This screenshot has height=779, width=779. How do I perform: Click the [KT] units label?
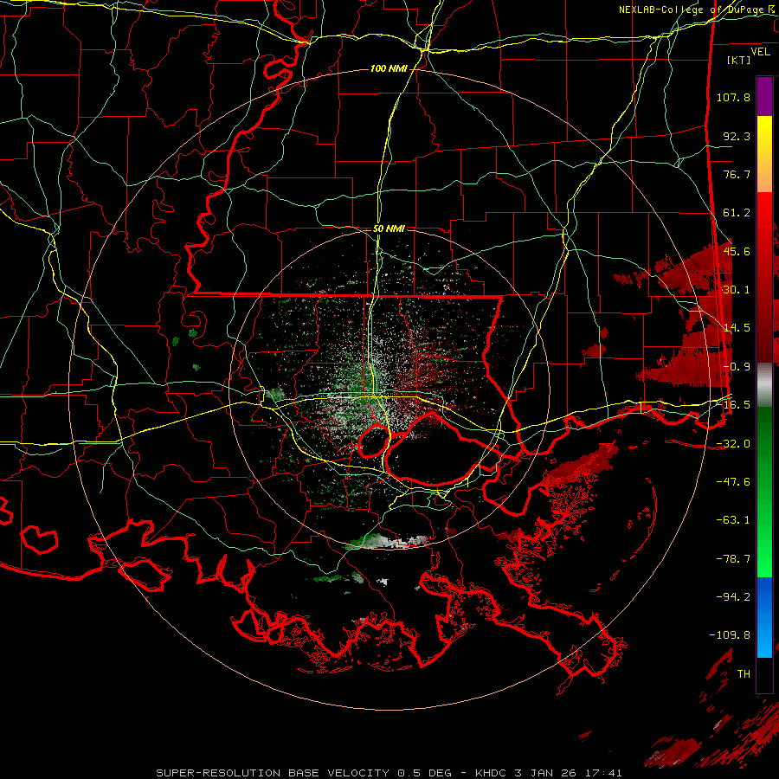tap(738, 60)
